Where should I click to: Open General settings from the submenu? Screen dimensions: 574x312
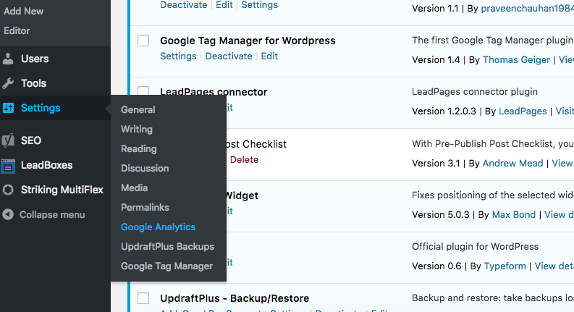[138, 110]
